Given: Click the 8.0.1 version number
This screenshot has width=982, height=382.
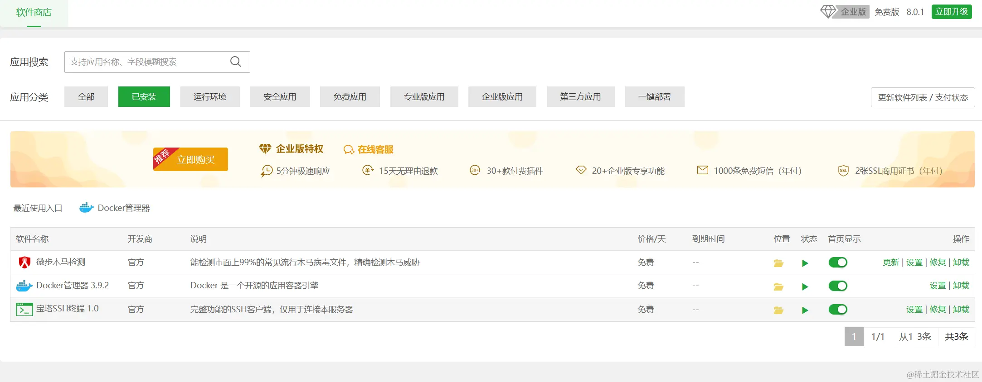Looking at the screenshot, I should pyautogui.click(x=915, y=12).
